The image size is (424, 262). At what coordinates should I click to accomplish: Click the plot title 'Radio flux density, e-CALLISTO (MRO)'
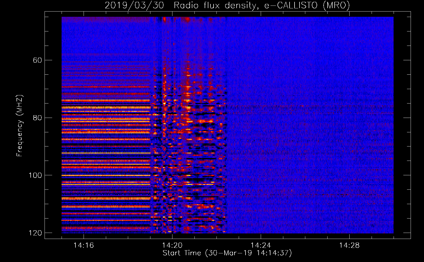coord(262,5)
